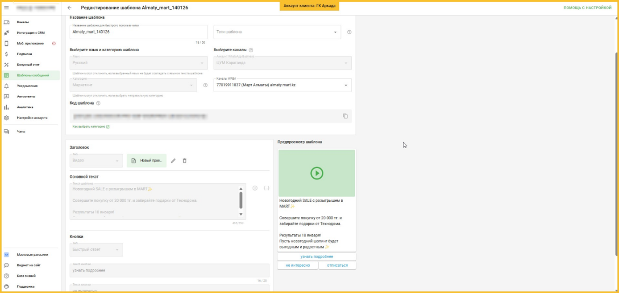This screenshot has height=293, width=619.
Task: Click help icon next to Выберите каналы
Action: click(251, 50)
